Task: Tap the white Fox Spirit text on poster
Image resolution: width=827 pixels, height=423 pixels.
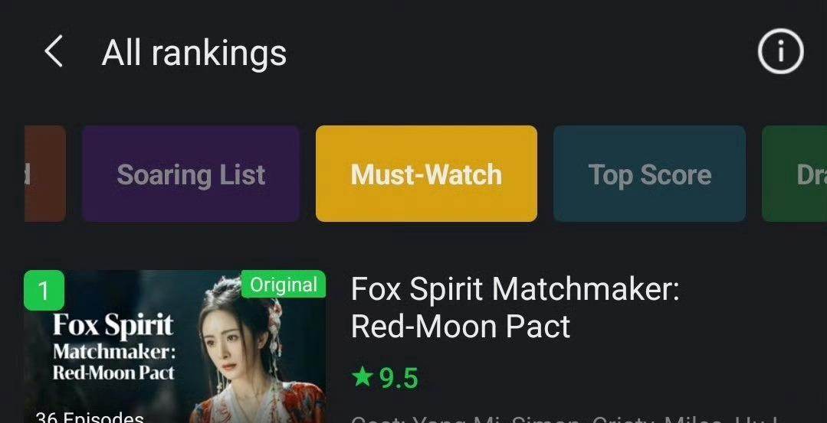Action: [x=113, y=326]
